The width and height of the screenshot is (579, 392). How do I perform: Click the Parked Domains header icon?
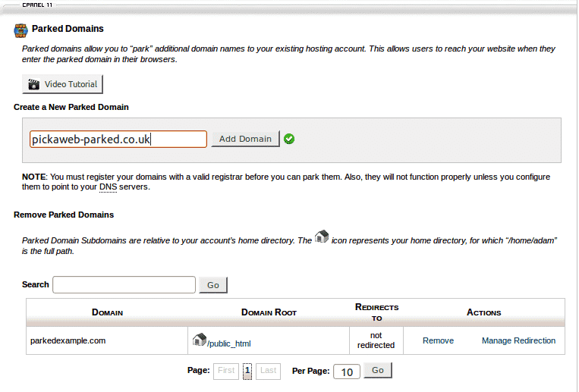20,30
